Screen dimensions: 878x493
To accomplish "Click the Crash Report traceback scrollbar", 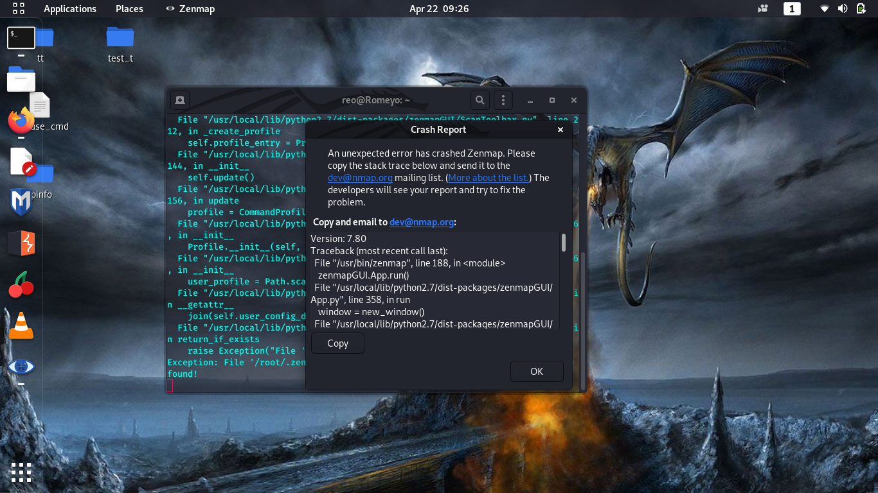I will (x=564, y=243).
